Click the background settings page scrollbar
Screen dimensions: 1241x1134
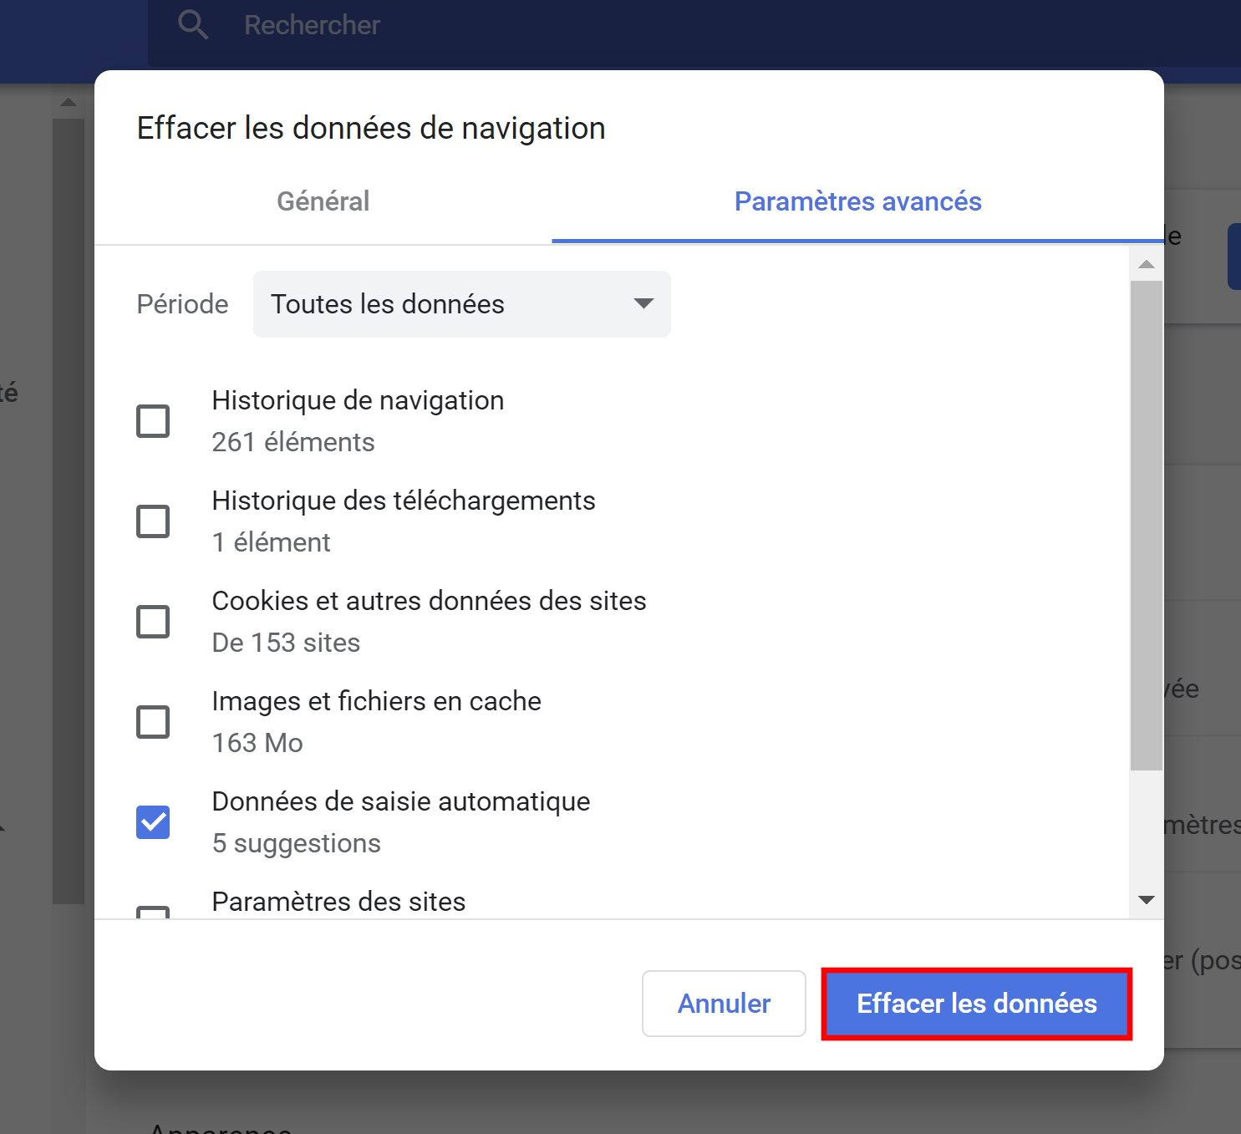[x=69, y=511]
